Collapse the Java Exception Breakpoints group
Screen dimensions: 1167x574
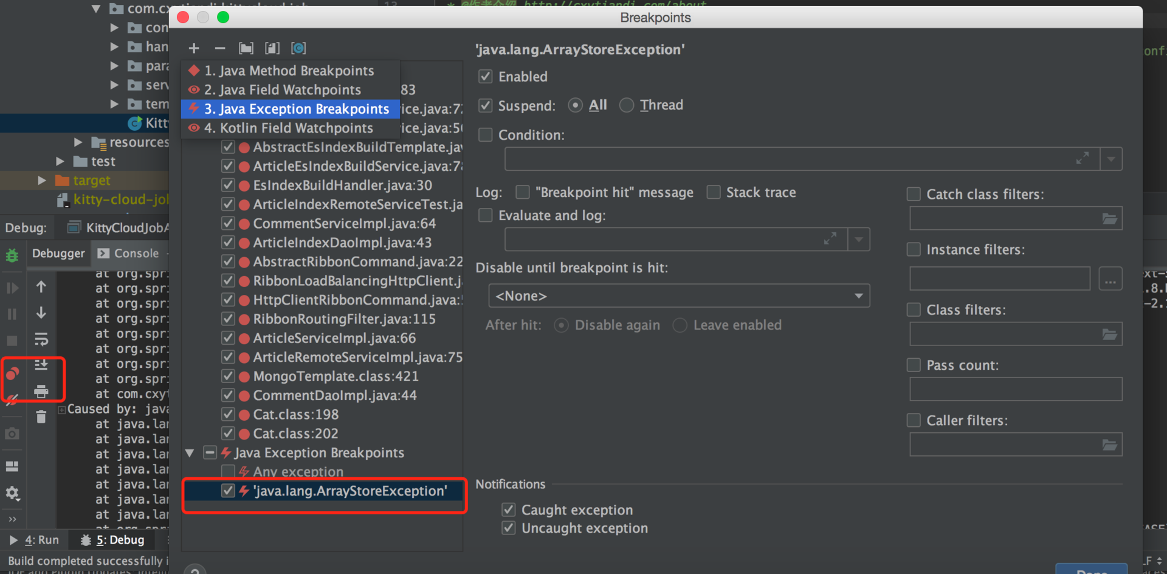point(190,453)
